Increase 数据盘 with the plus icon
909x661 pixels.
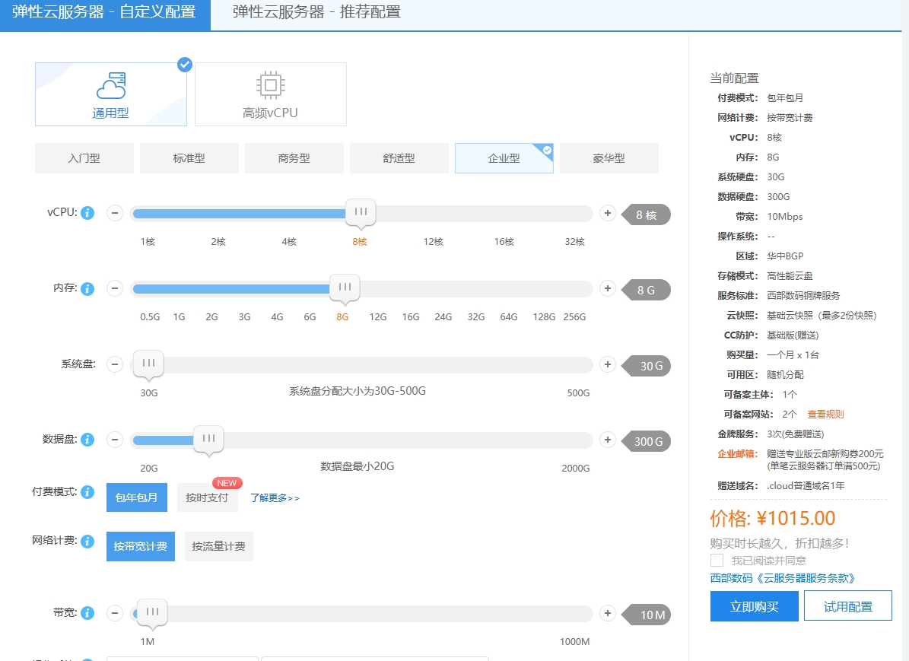coord(608,440)
